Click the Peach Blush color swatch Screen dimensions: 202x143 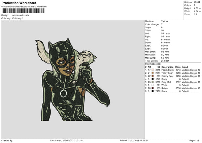pos(153,70)
